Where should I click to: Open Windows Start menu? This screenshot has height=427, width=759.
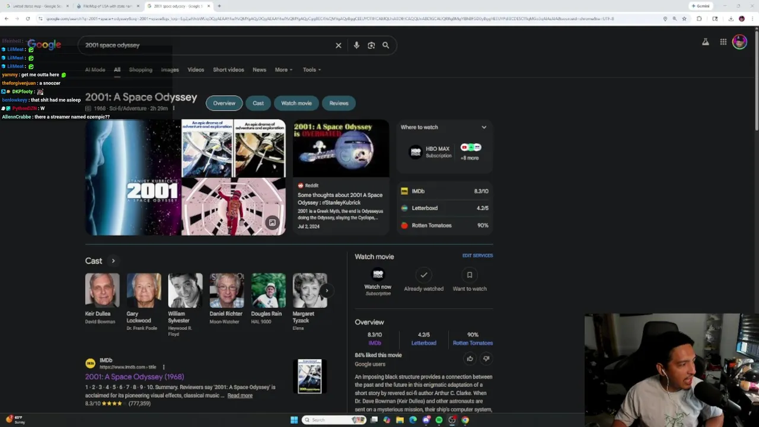click(x=294, y=420)
